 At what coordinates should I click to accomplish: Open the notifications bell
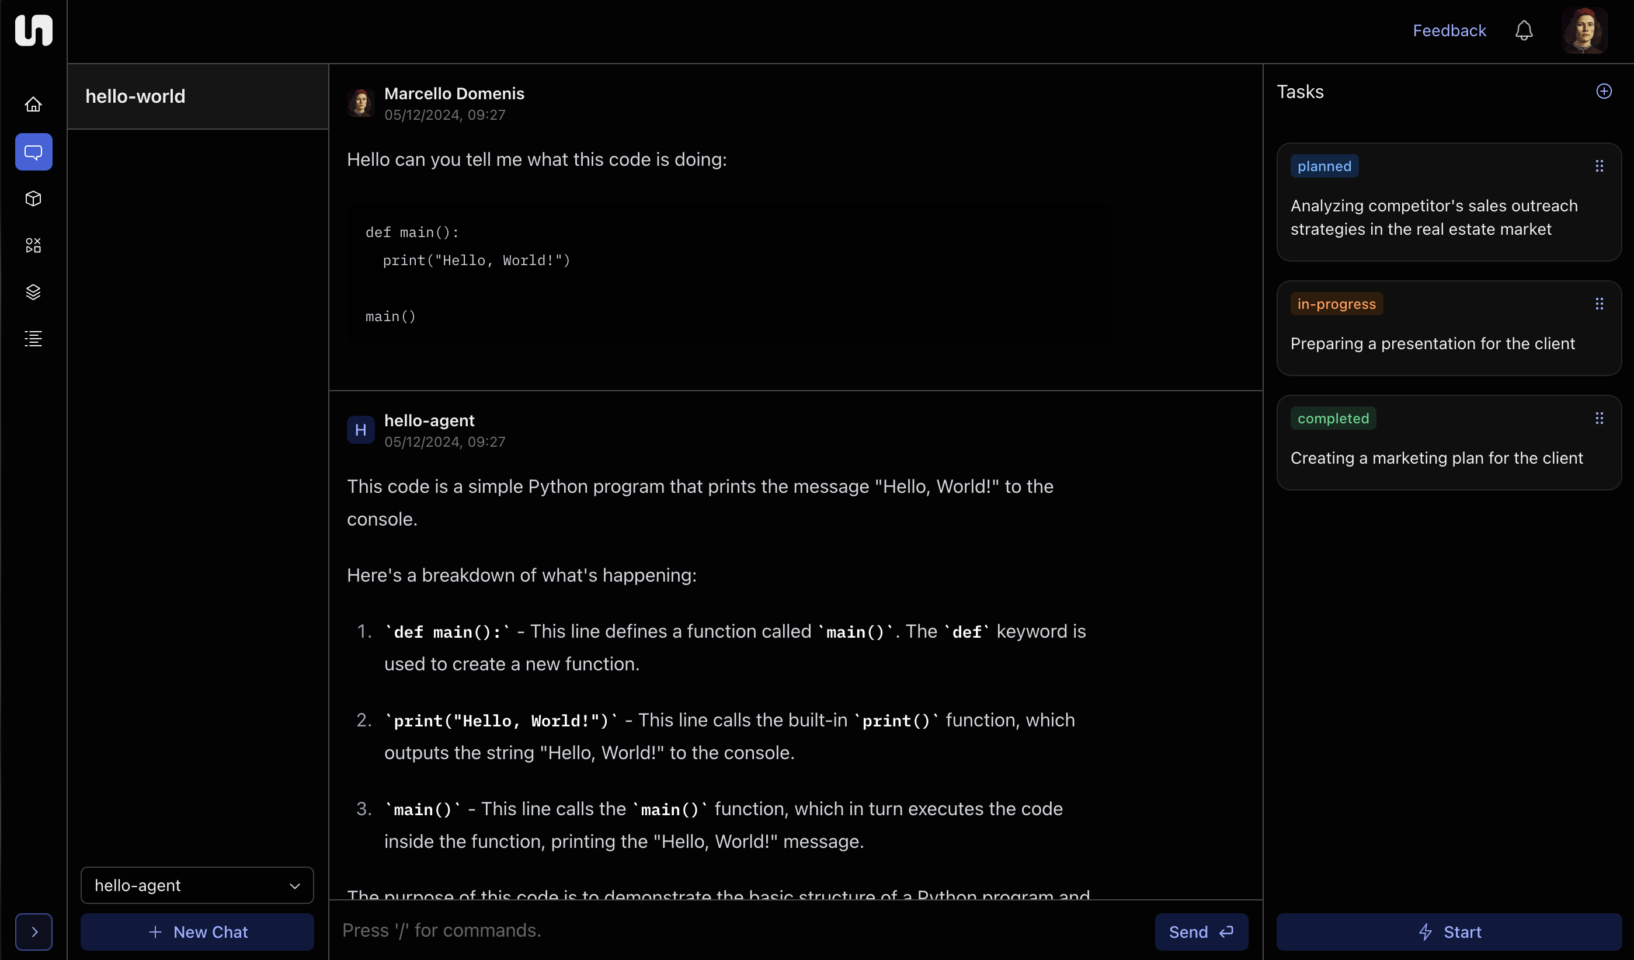tap(1523, 30)
